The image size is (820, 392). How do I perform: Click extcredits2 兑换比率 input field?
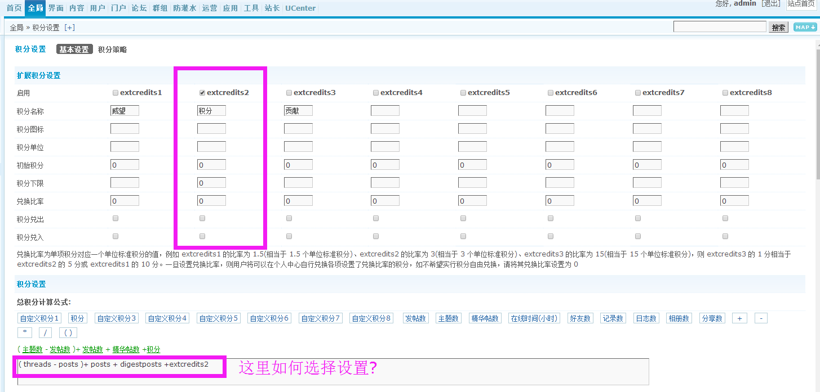point(211,201)
